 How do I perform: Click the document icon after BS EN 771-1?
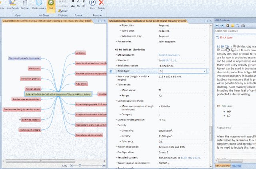(x=234, y=46)
